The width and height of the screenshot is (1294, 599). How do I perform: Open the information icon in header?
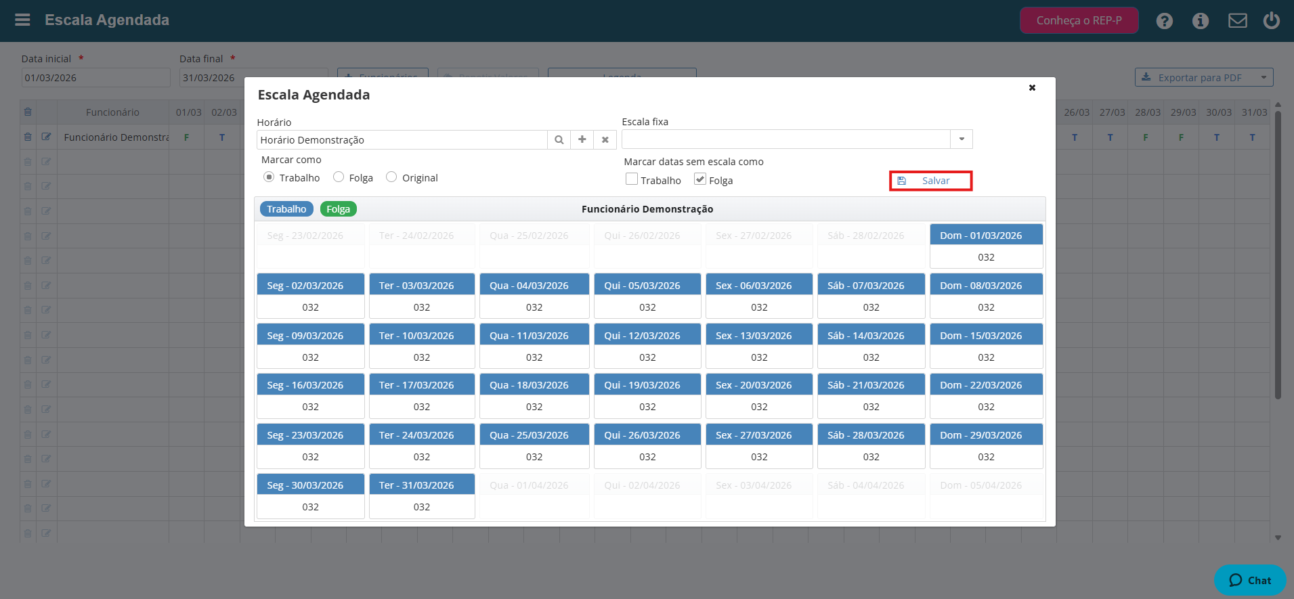(1200, 21)
